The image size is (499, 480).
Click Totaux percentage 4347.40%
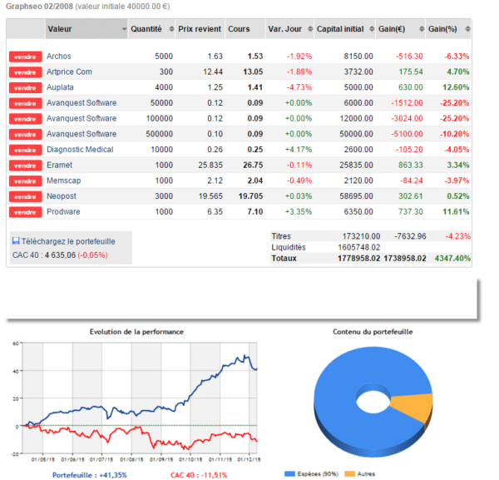(452, 259)
